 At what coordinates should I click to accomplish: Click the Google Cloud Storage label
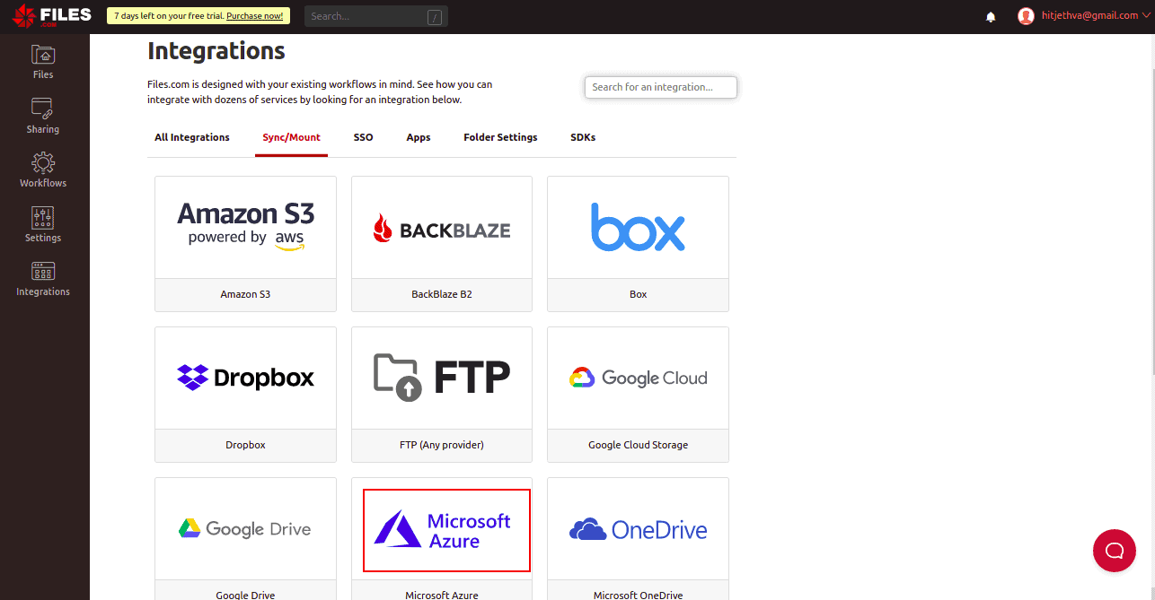tap(638, 445)
